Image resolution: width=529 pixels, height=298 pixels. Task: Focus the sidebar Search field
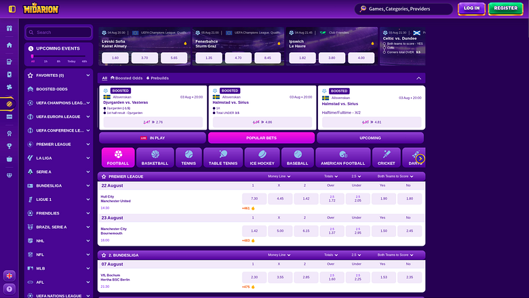click(59, 33)
